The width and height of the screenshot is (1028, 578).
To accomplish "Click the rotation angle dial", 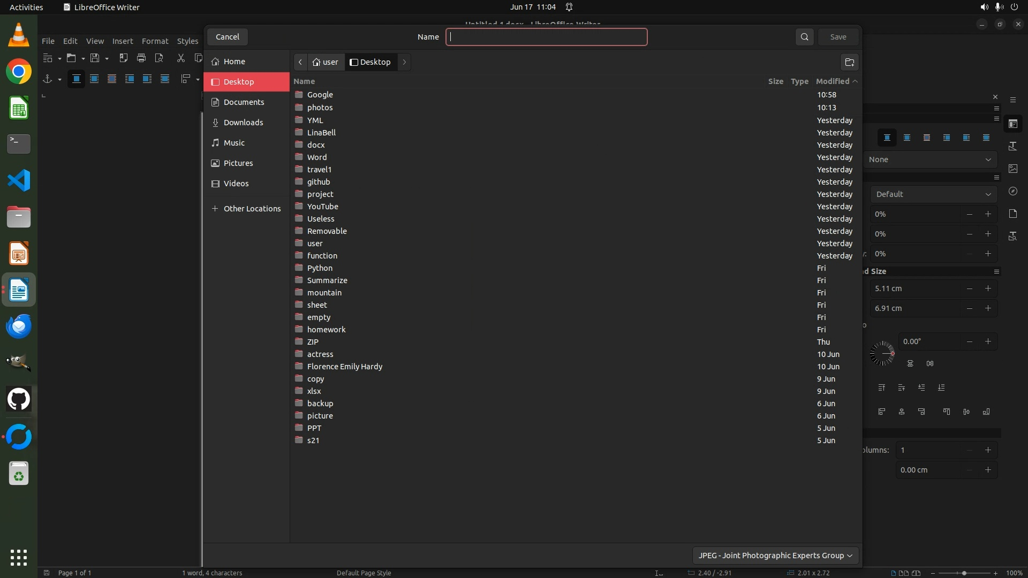I will (882, 353).
